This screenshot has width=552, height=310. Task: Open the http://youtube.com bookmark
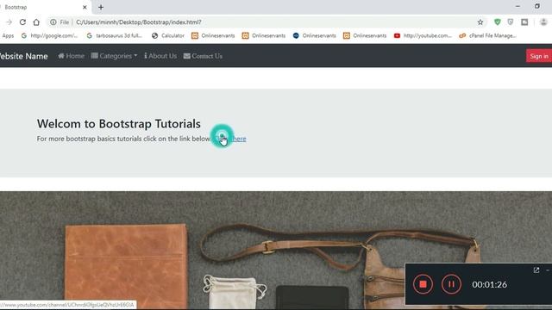click(x=423, y=35)
